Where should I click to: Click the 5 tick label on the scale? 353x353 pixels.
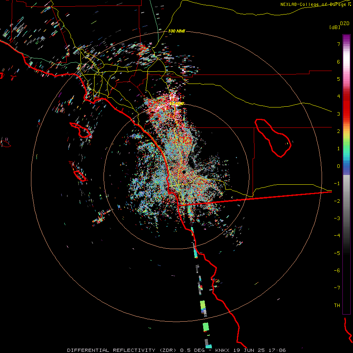338,79
